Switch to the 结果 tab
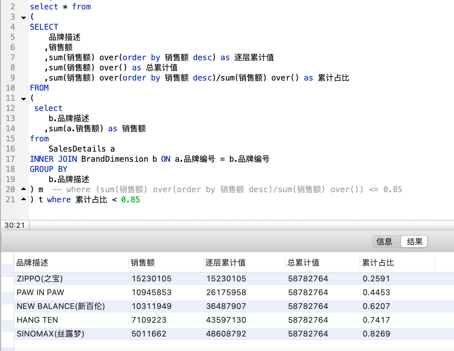Viewport: 454px width, 351px height. click(x=414, y=241)
